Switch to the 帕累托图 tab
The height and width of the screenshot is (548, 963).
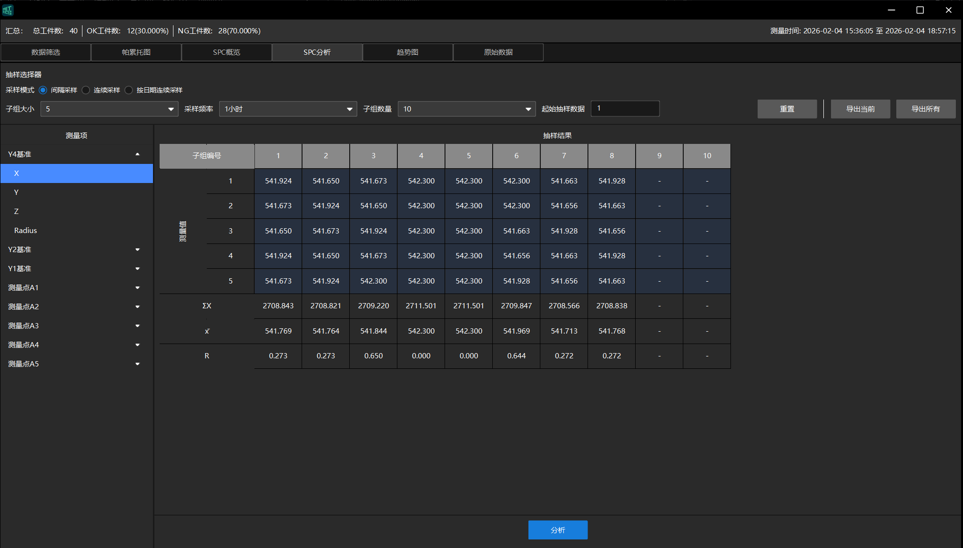click(x=136, y=52)
